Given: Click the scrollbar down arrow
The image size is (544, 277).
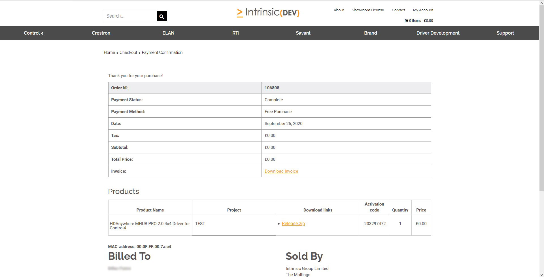Looking at the screenshot, I should pyautogui.click(x=541, y=274).
